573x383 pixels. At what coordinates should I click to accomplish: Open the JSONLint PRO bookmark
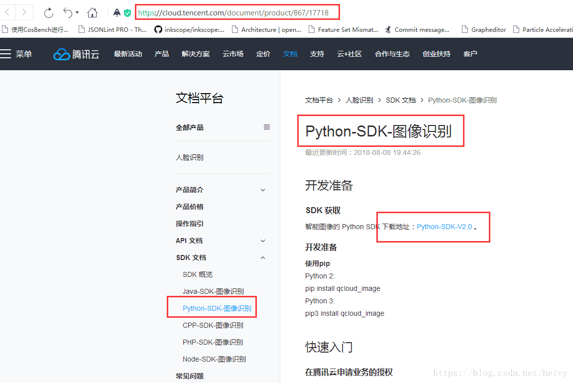click(x=113, y=29)
